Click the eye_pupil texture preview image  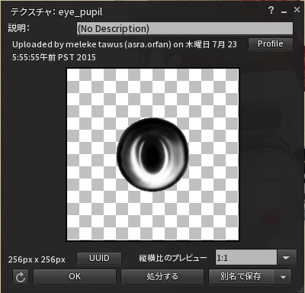(152, 154)
